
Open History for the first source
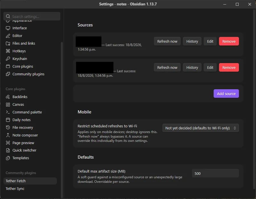coord(192,42)
